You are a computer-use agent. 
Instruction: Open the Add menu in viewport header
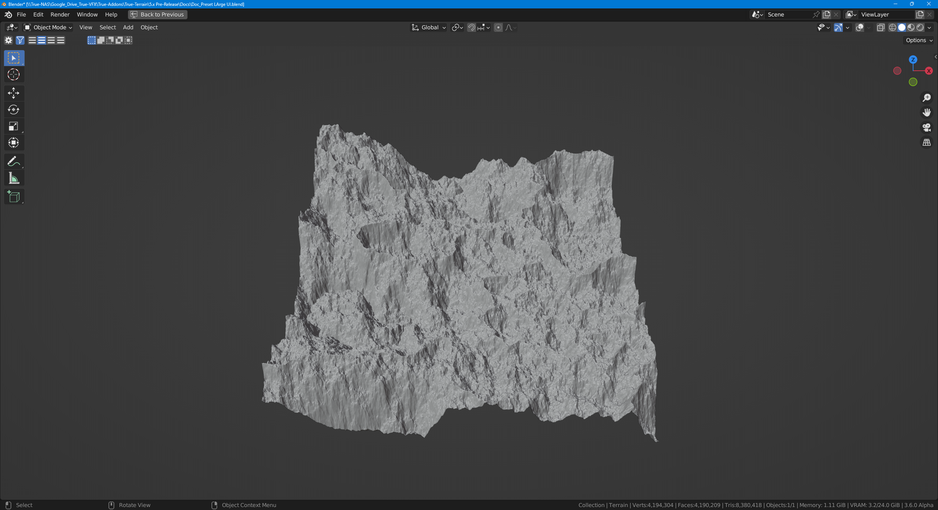[128, 27]
